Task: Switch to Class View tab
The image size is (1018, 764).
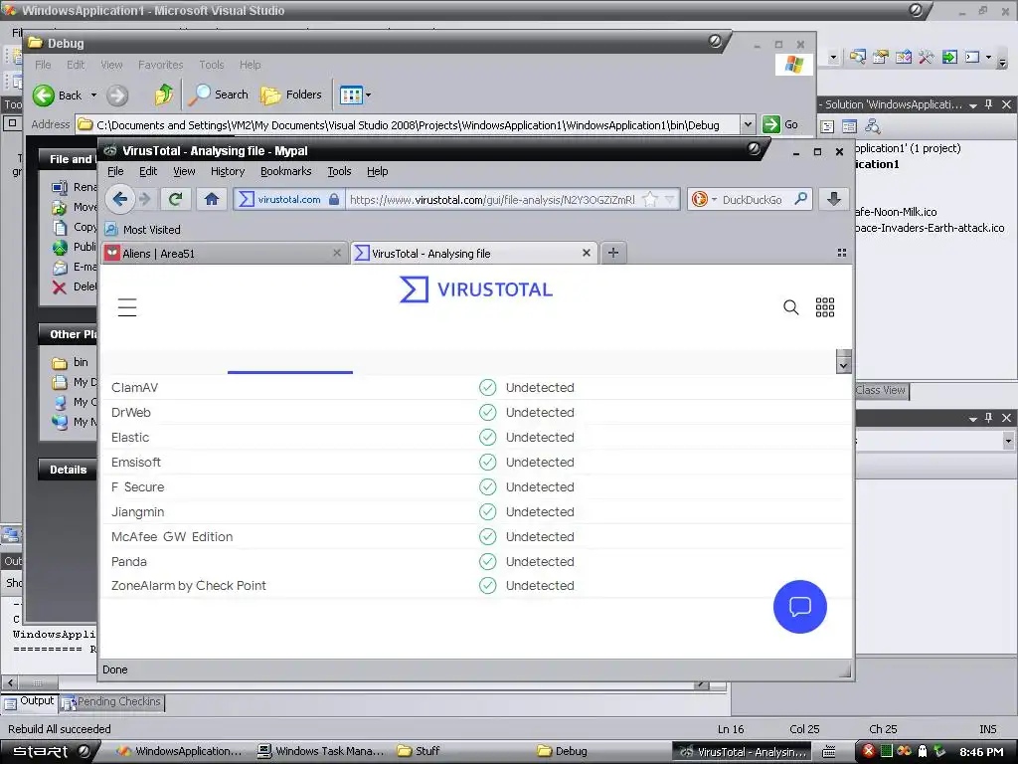Action: pos(880,390)
